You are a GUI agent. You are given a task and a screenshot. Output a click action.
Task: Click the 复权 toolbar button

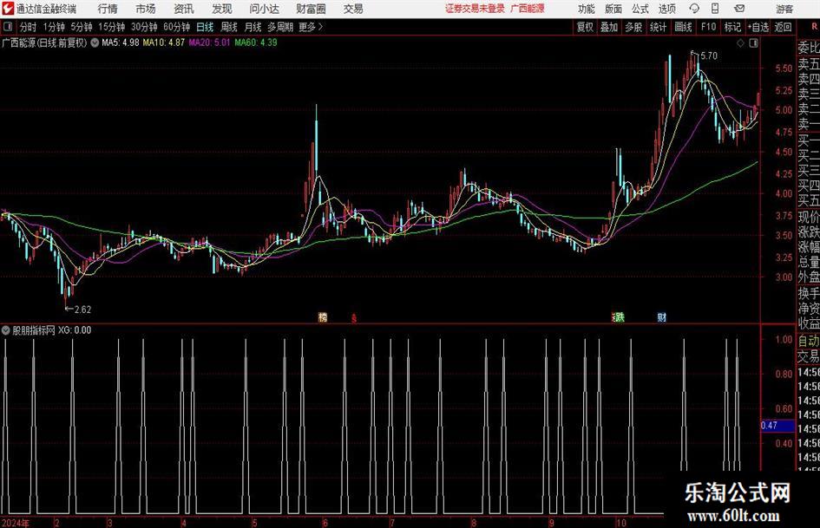(x=585, y=27)
